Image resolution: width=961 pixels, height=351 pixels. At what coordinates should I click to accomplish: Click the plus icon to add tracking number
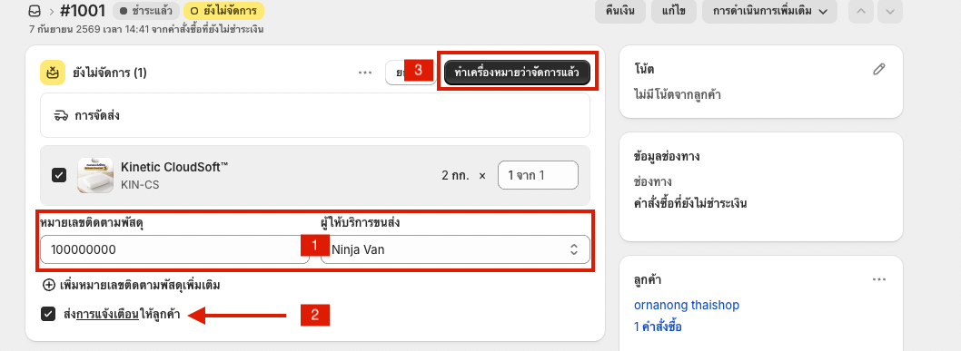click(x=48, y=285)
